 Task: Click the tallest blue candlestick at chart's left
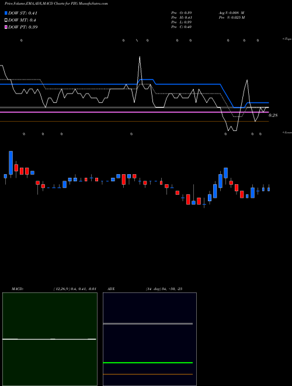[11, 163]
